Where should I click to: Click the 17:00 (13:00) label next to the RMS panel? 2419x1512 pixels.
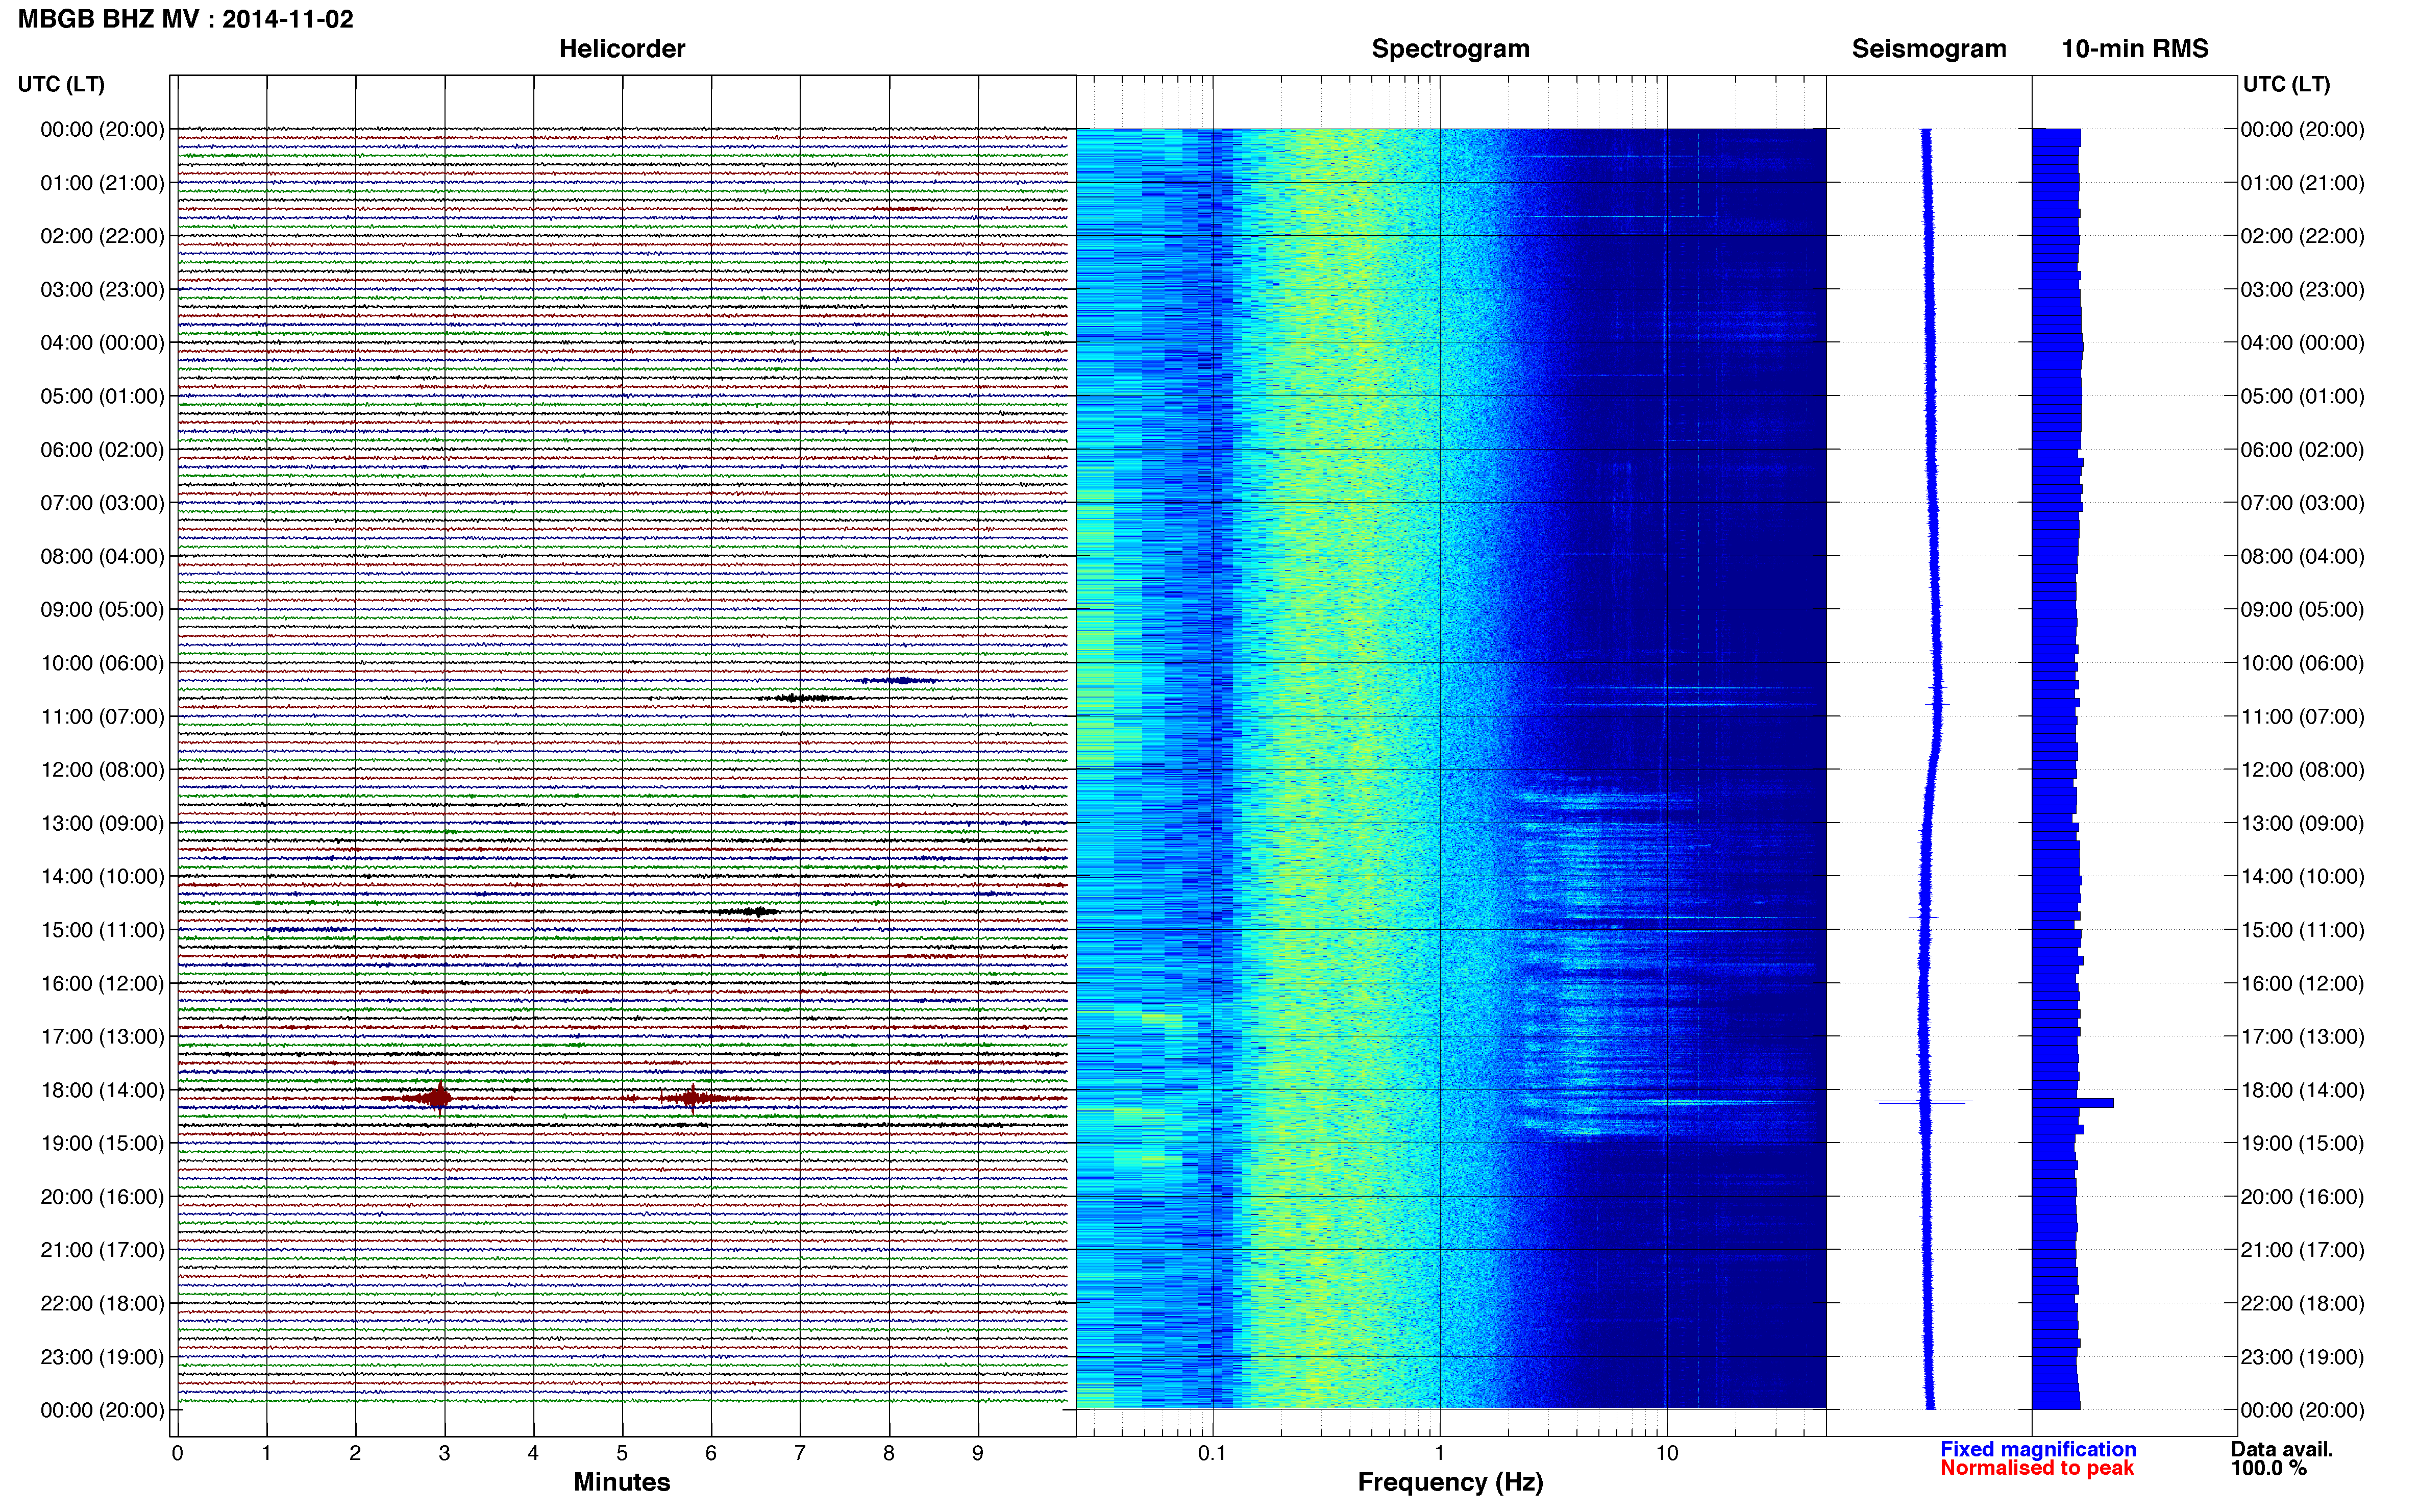point(2303,1037)
